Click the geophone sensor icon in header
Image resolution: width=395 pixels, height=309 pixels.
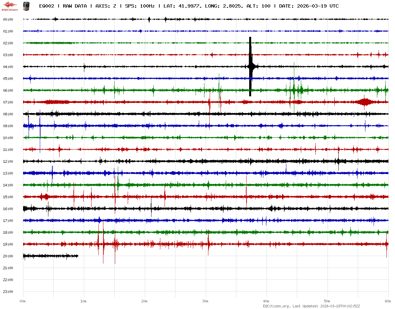pos(26,6)
